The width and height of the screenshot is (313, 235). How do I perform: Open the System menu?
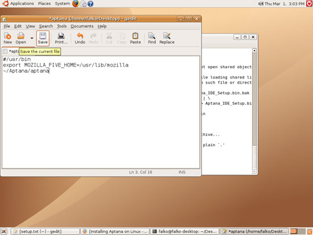63,3
